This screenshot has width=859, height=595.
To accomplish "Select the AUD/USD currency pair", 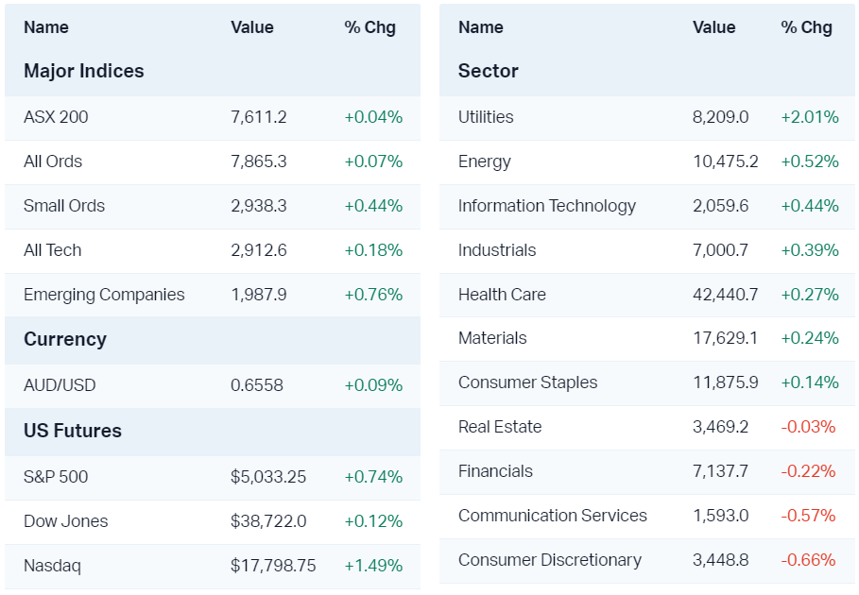I will pyautogui.click(x=60, y=385).
